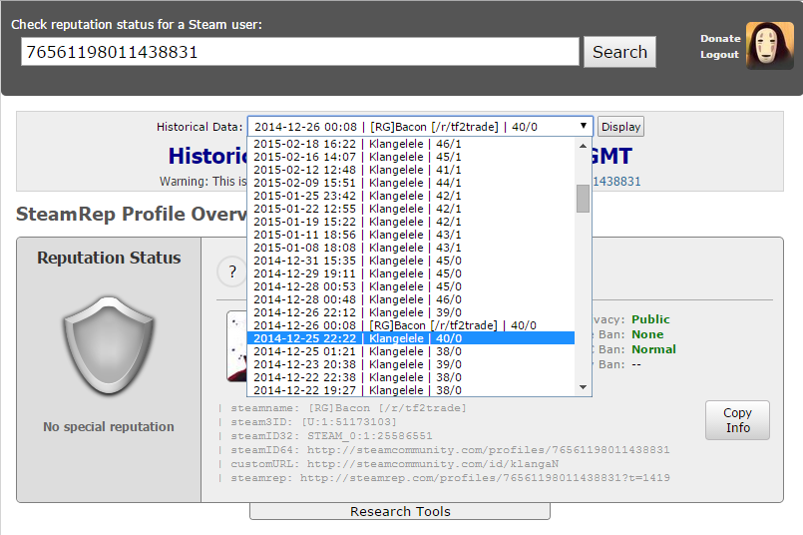
Task: Open the Research Tools section
Action: click(400, 511)
